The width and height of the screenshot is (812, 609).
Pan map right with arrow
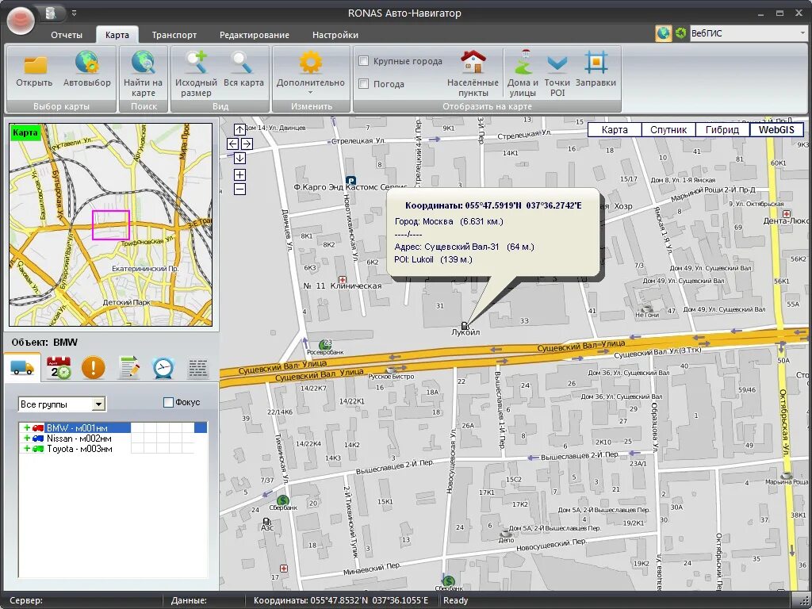pos(247,144)
